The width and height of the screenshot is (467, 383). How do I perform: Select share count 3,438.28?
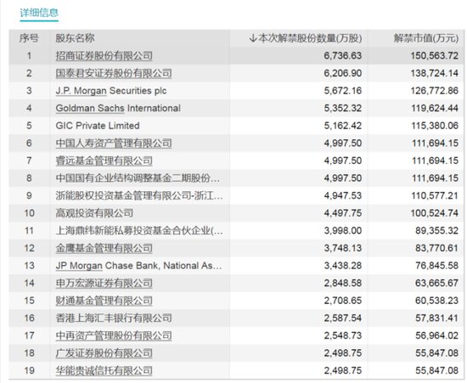[343, 266]
